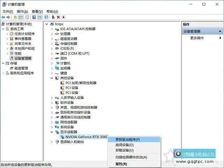Click the Up one level folder icon
The image size is (224, 168).
point(15,17)
